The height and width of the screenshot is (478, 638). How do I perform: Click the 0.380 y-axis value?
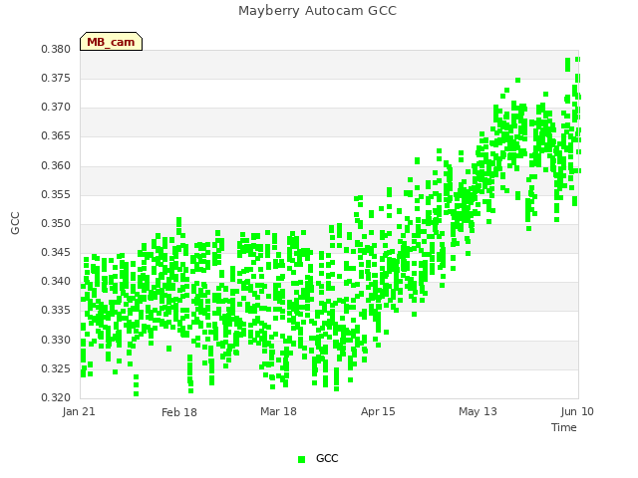(x=56, y=49)
